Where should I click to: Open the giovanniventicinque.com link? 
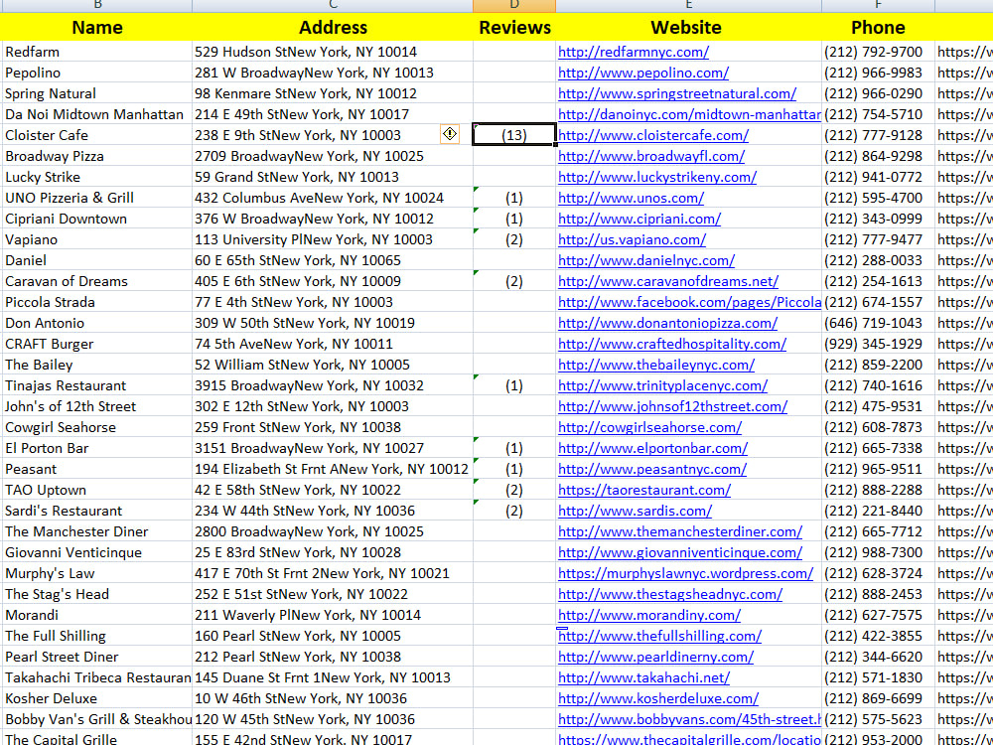680,553
